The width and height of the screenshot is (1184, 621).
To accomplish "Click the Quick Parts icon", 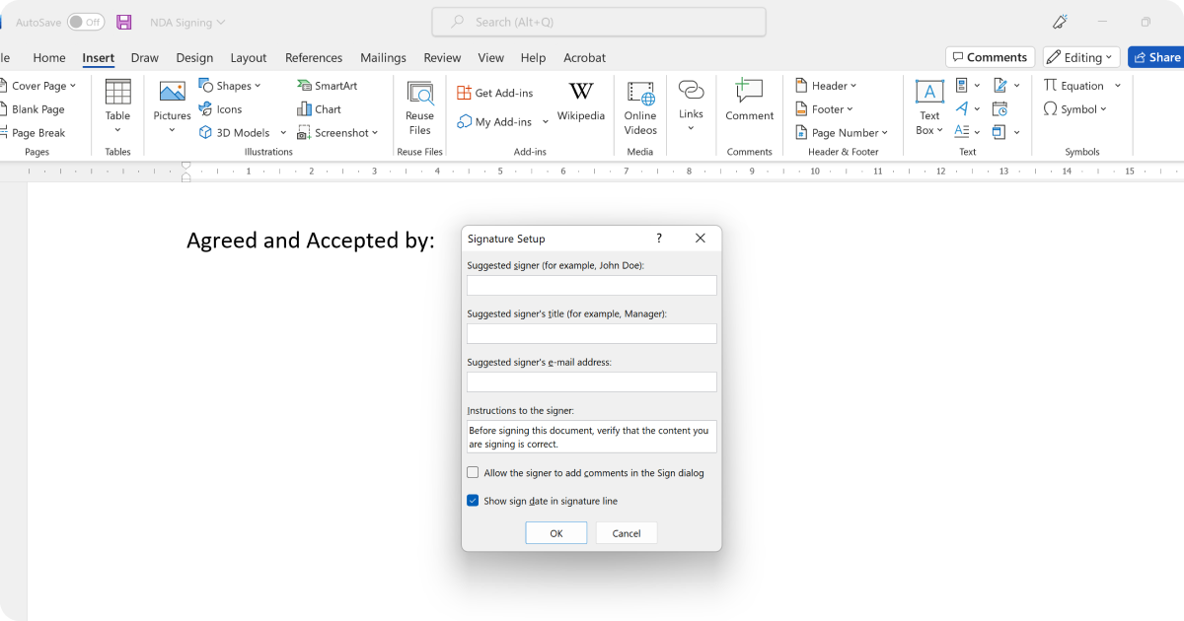I will click(961, 86).
